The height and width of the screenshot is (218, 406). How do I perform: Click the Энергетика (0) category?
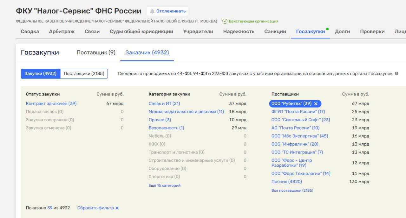[x=164, y=177]
